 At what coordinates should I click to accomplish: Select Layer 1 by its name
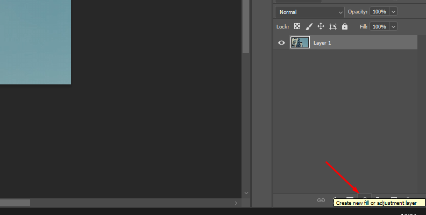point(323,42)
